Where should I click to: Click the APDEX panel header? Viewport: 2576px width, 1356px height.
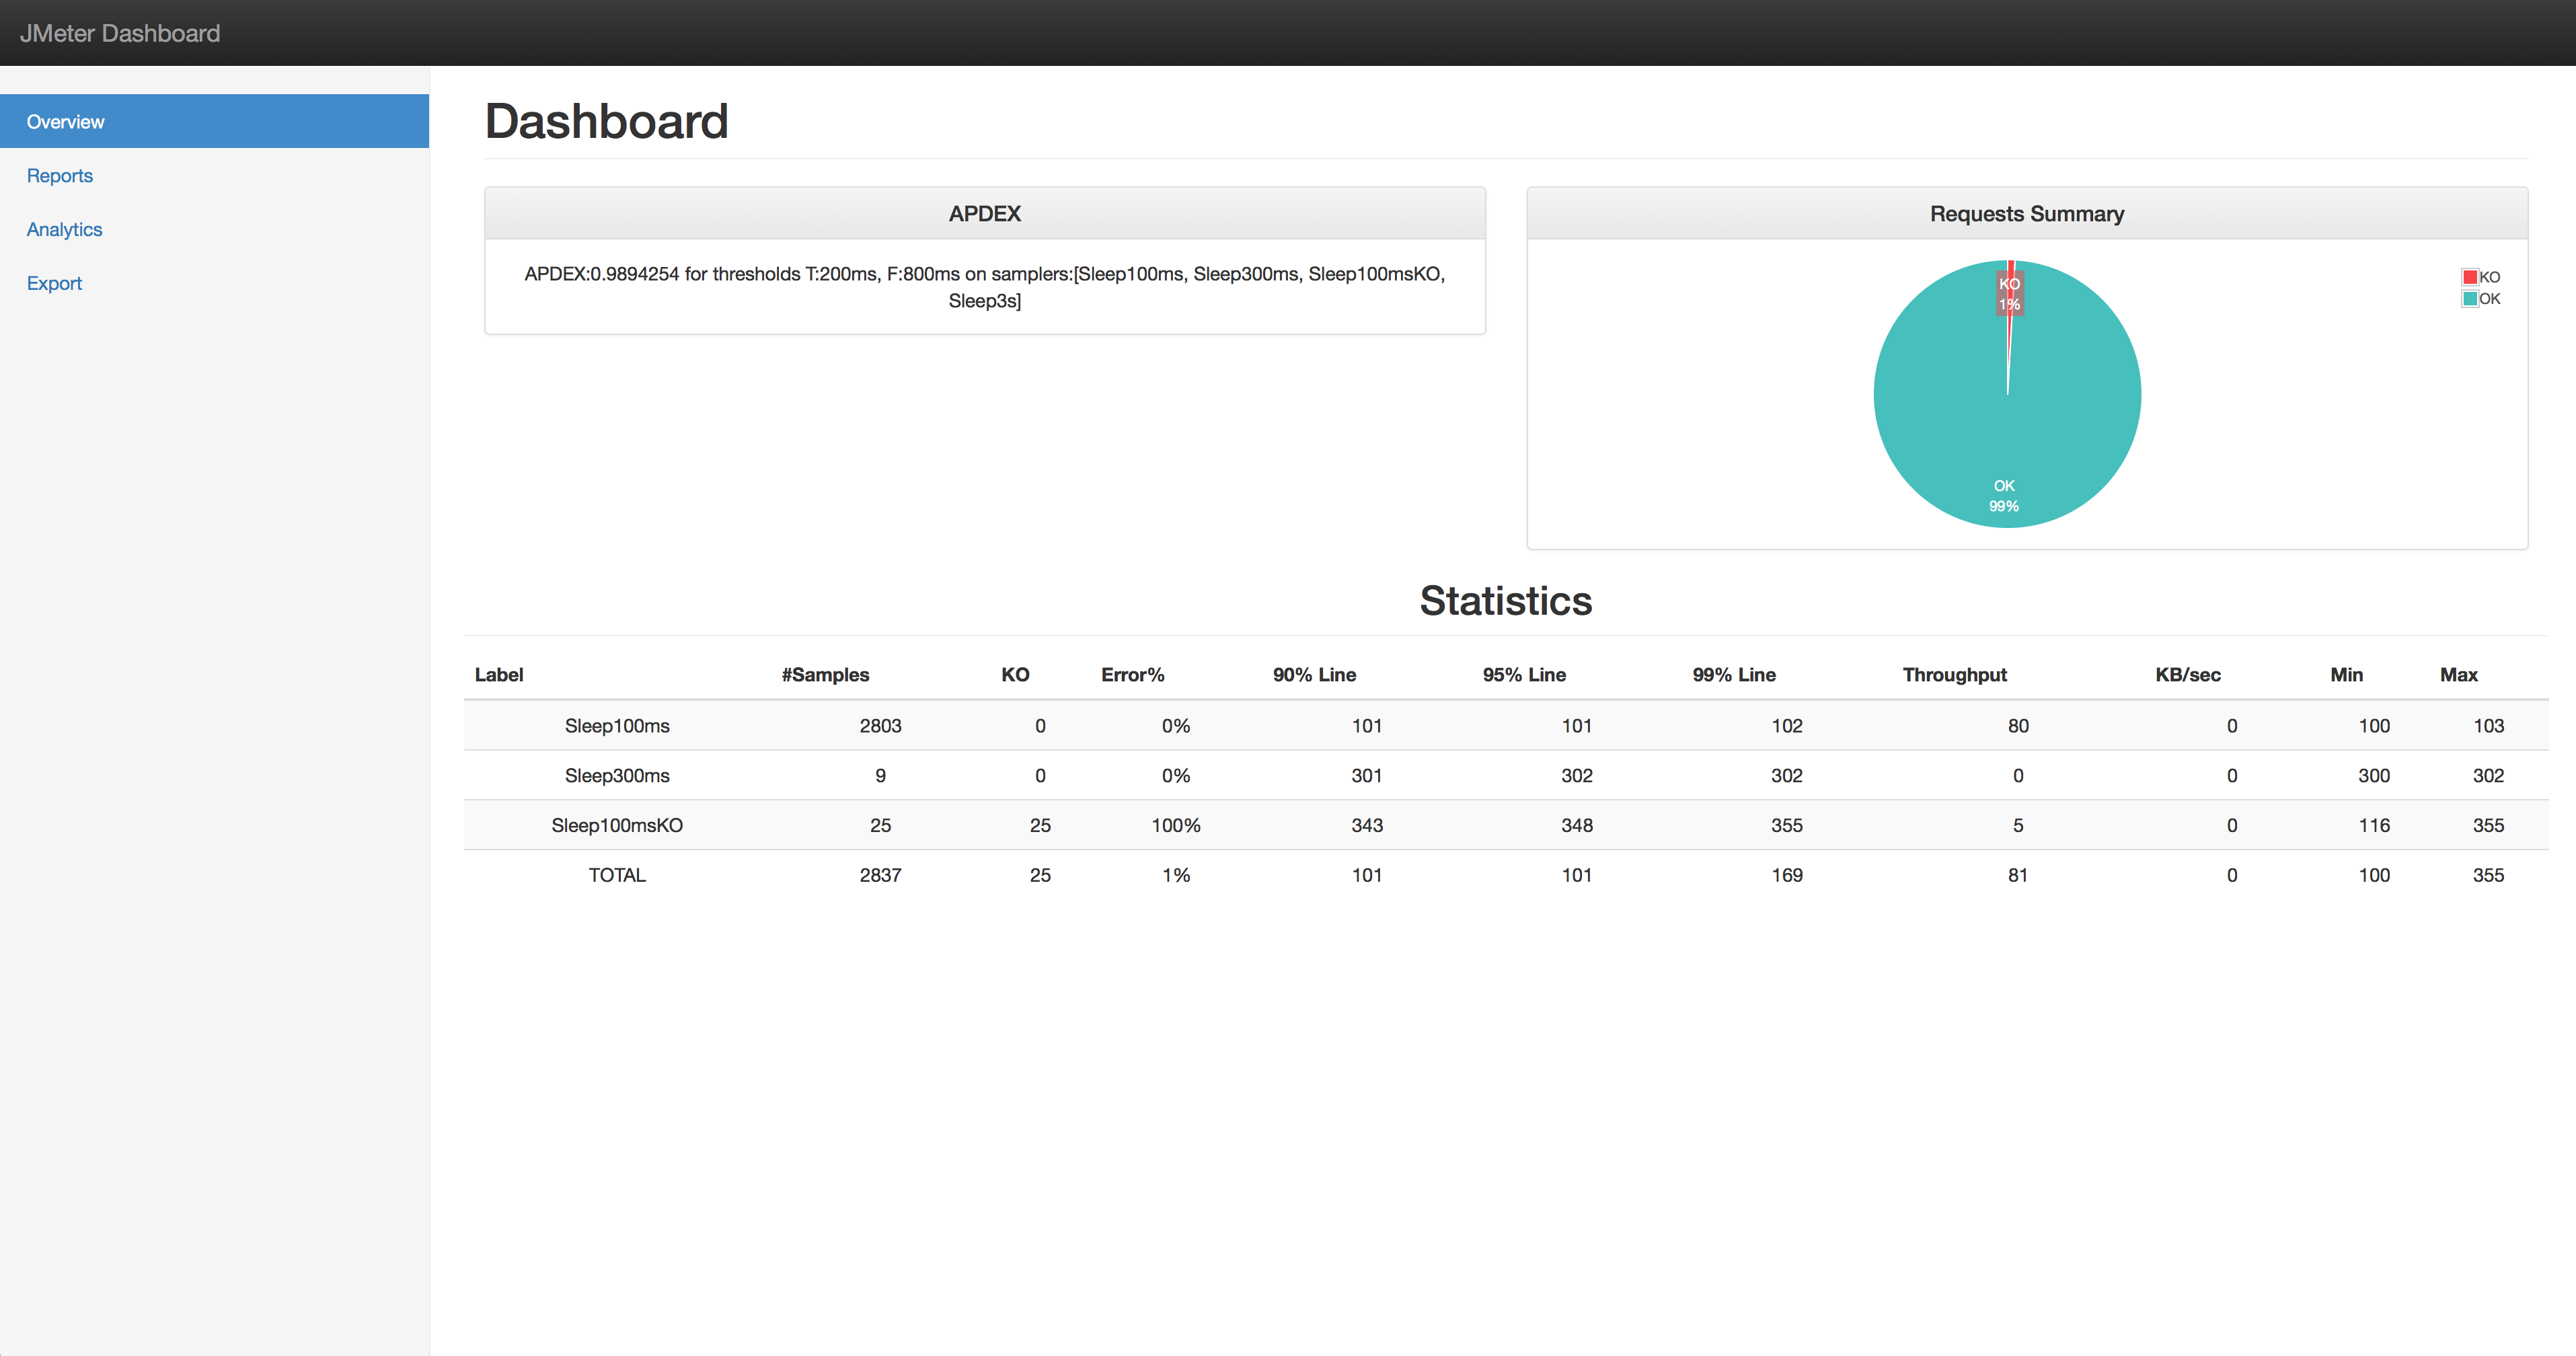point(984,214)
